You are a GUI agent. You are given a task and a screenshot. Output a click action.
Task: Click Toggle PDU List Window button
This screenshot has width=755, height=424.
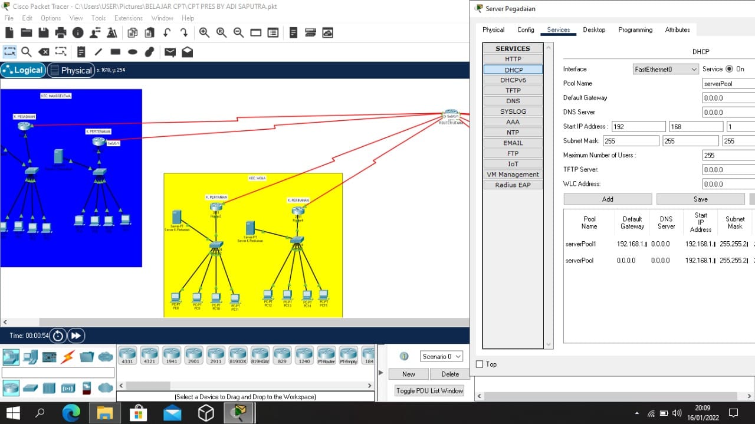pos(429,390)
